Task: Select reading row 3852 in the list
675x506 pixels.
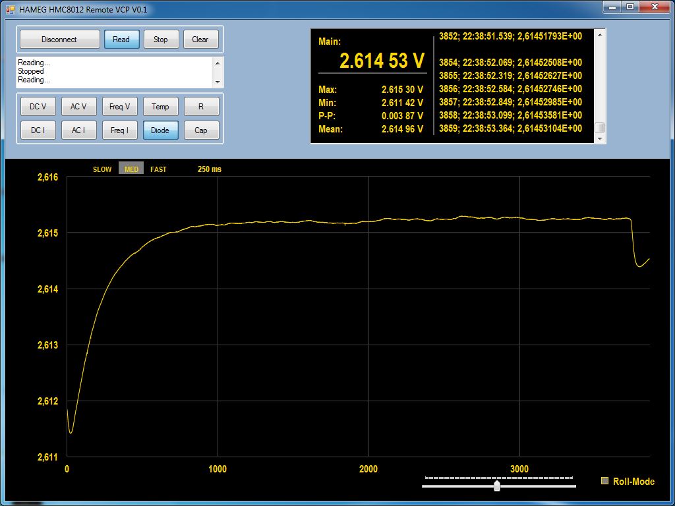Action: coord(511,36)
